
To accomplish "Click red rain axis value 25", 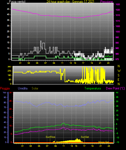I will coord(11,101).
